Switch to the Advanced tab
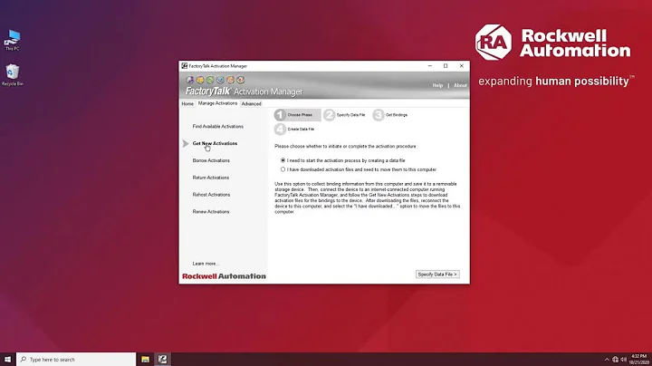The width and height of the screenshot is (652, 366). pyautogui.click(x=251, y=103)
